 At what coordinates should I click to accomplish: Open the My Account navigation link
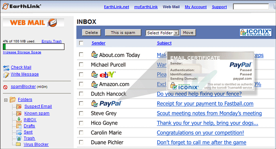pos(196,7)
